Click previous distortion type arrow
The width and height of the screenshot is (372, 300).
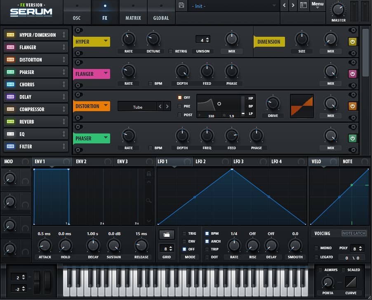tap(160, 107)
